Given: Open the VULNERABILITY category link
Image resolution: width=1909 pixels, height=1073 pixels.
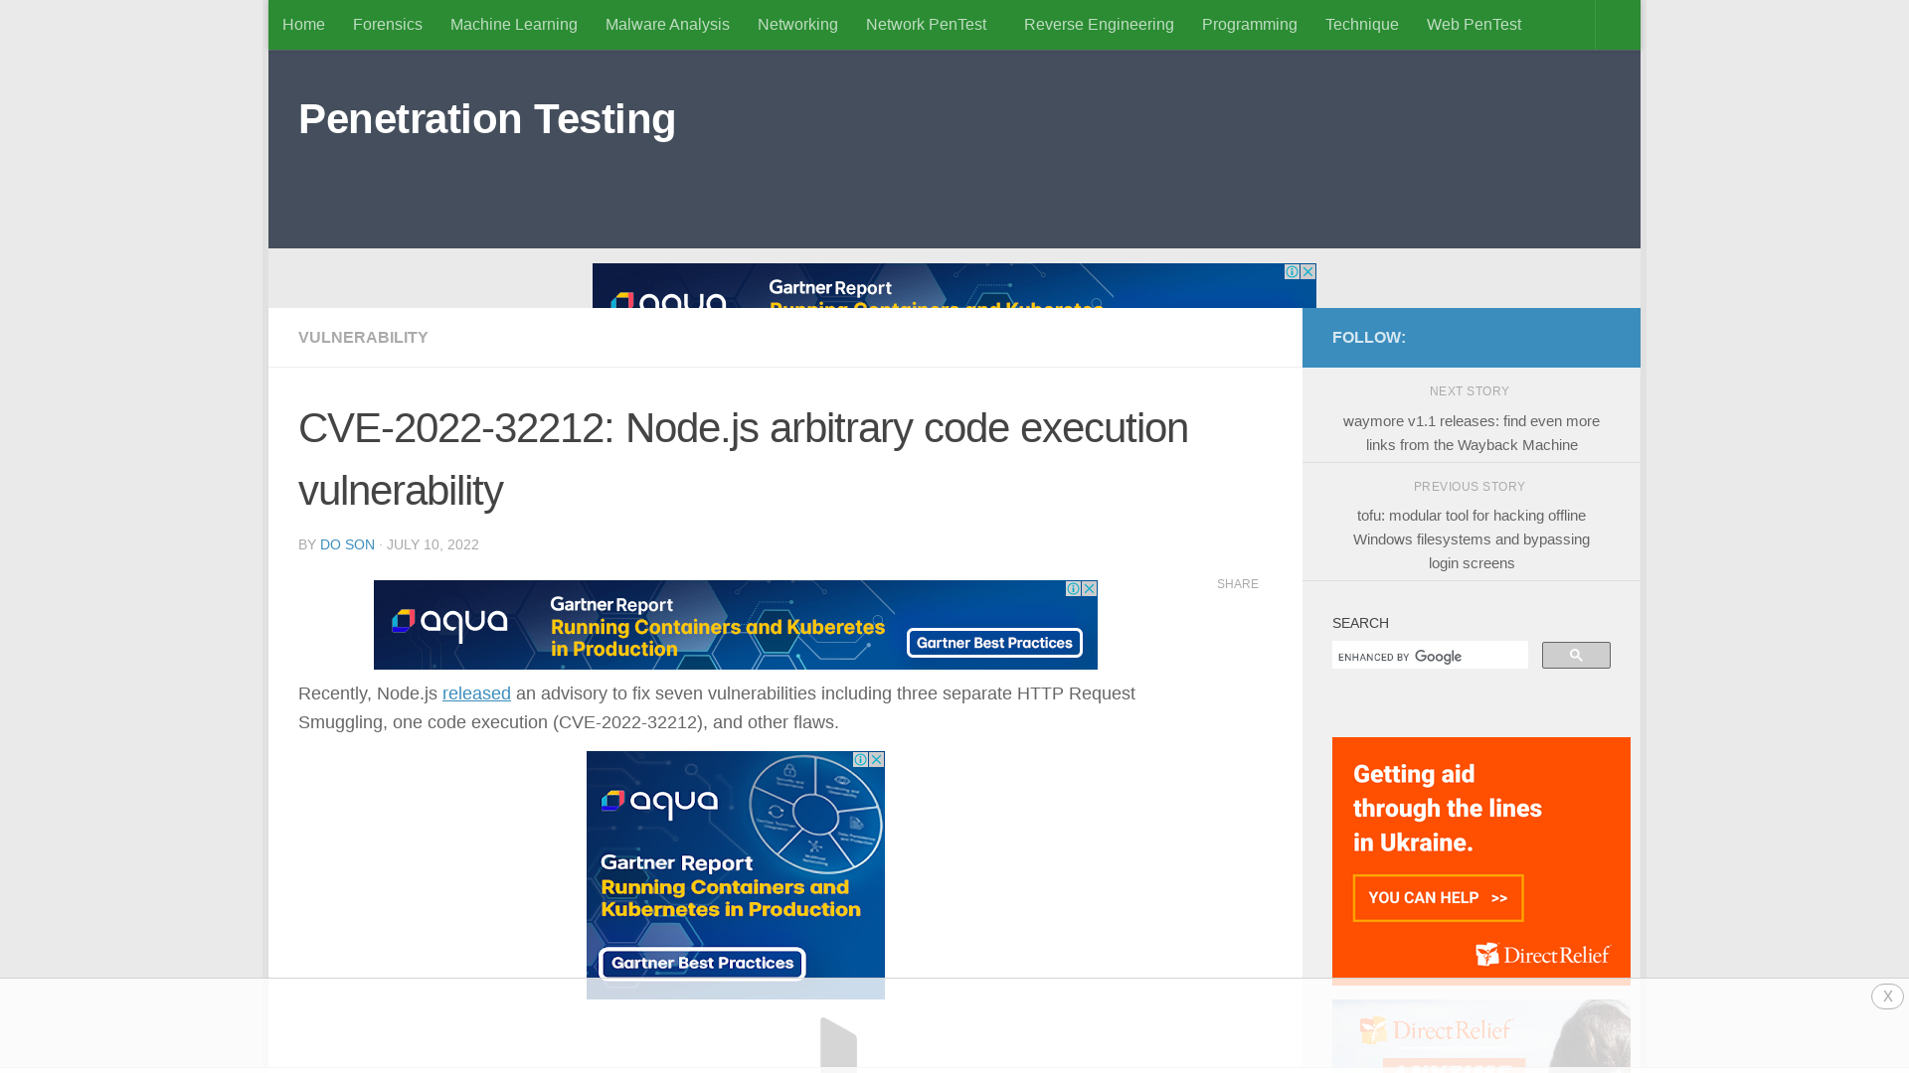Looking at the screenshot, I should (x=362, y=337).
